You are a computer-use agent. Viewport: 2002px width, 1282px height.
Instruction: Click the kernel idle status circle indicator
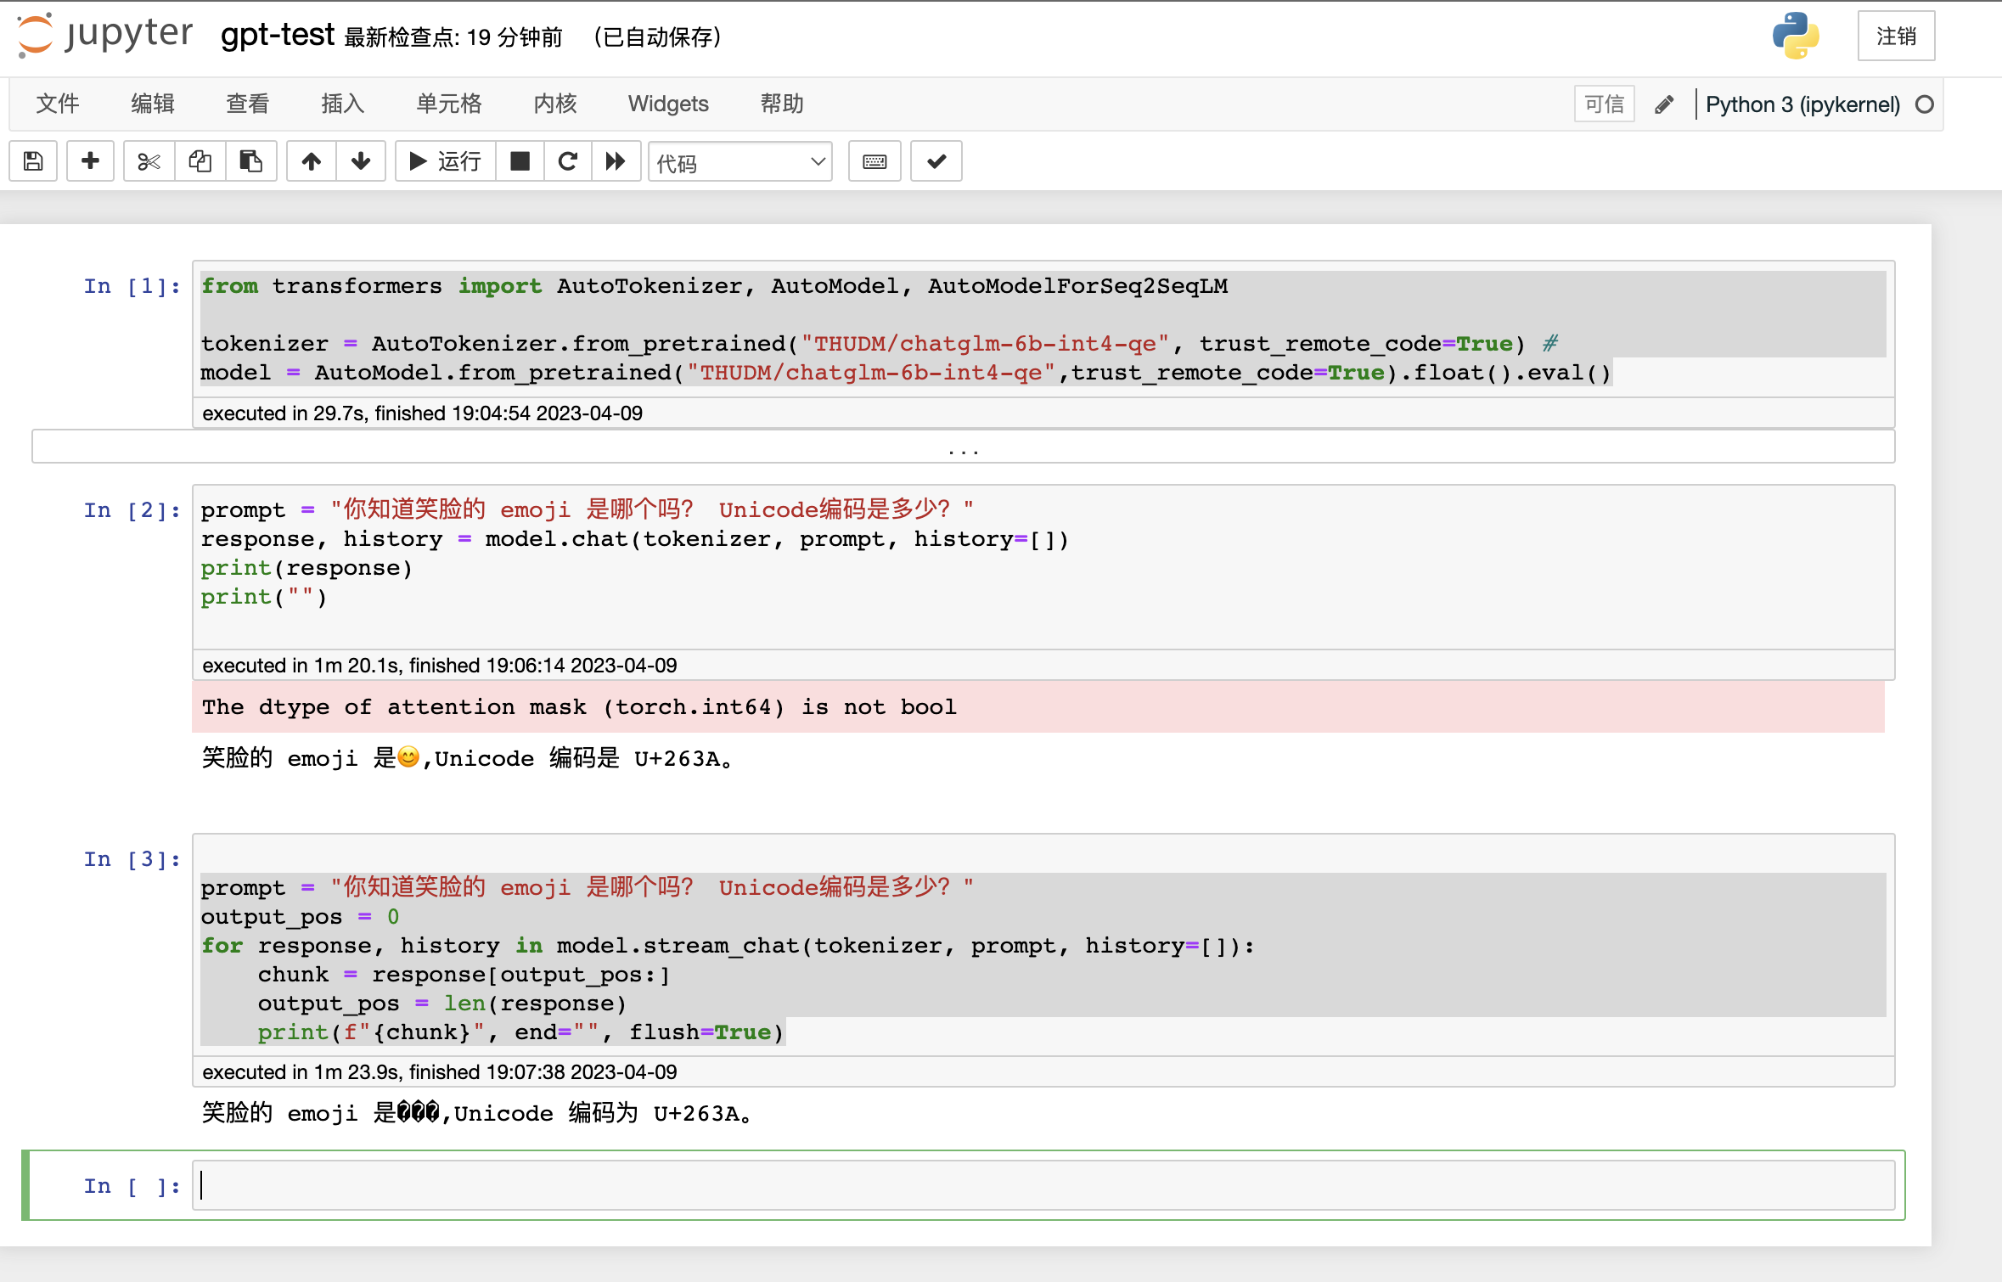(x=1925, y=104)
